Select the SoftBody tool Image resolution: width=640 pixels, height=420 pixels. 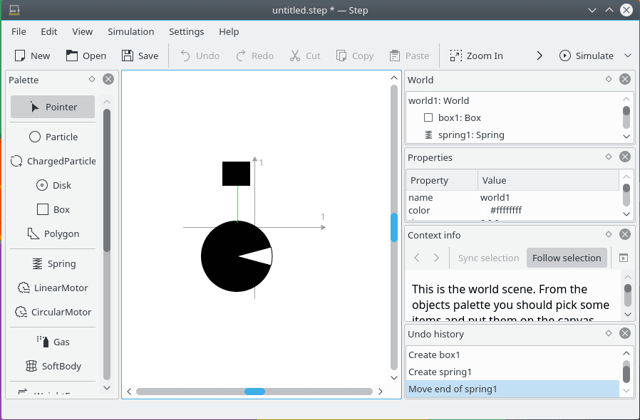(53, 366)
